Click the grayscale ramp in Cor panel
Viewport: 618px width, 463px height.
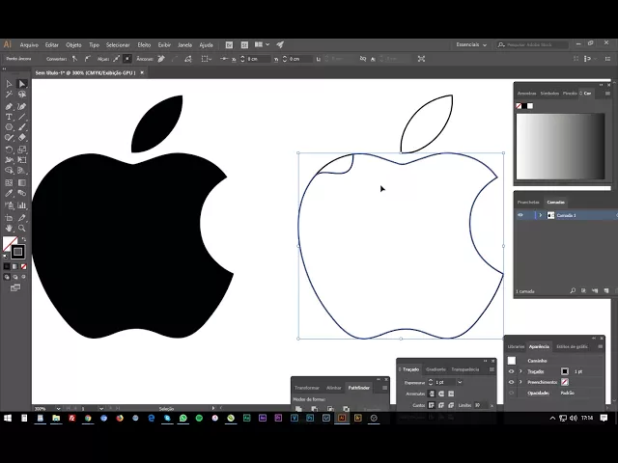click(x=560, y=146)
